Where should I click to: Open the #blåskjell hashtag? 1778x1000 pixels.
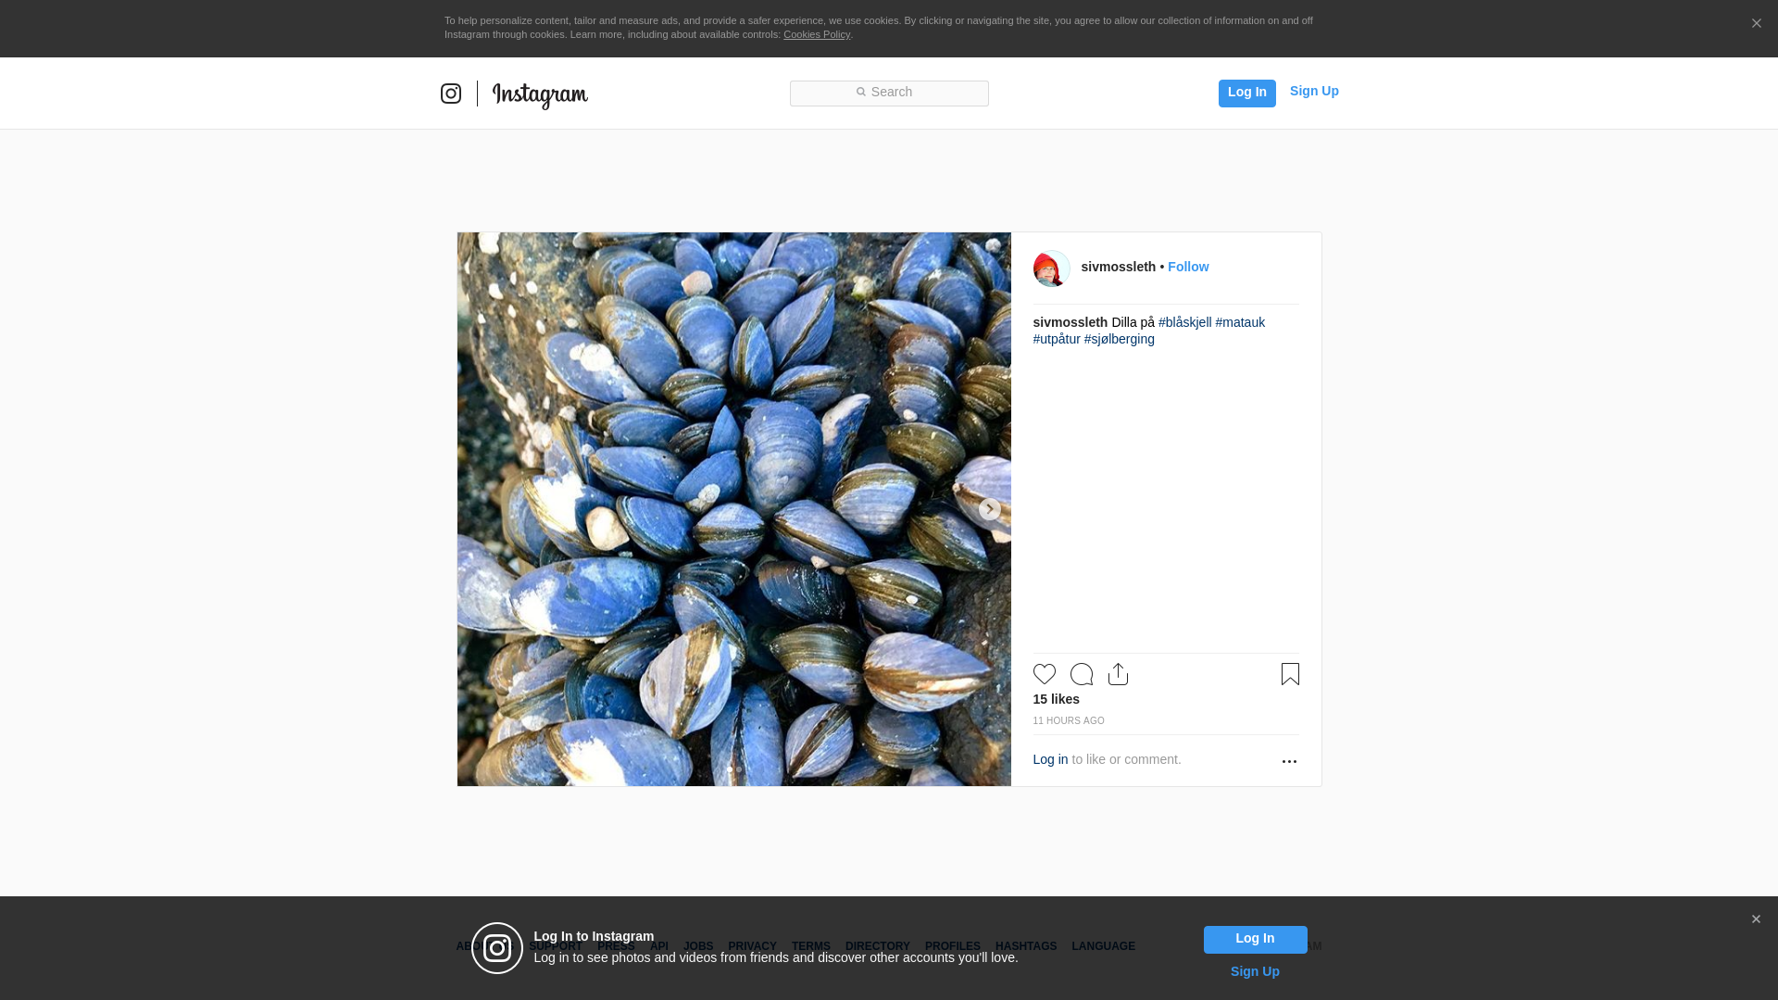(1184, 322)
